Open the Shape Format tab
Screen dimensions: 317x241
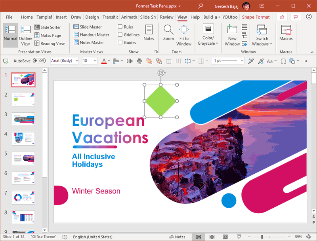click(256, 17)
